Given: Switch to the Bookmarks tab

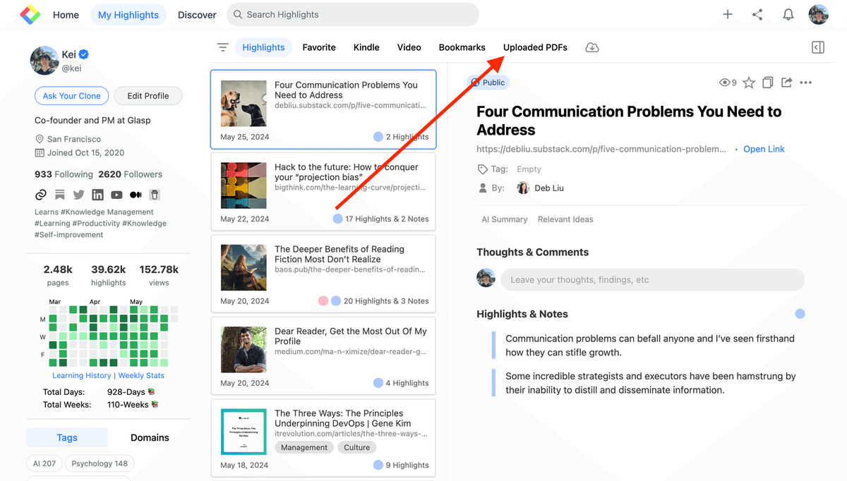Looking at the screenshot, I should pyautogui.click(x=462, y=47).
